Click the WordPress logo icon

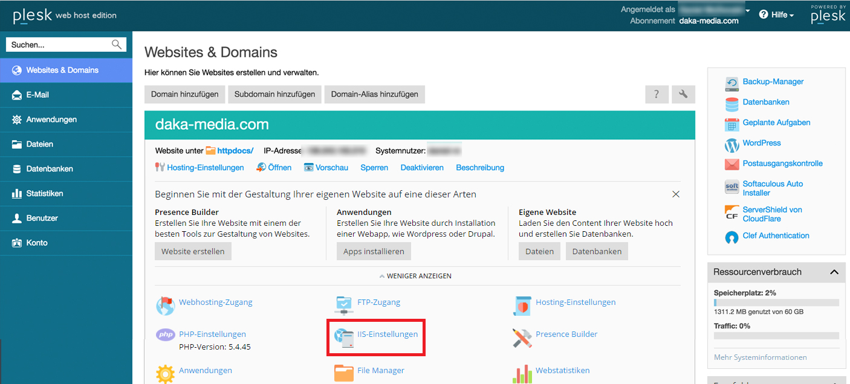(732, 145)
